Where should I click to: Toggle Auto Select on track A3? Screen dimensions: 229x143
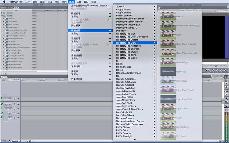point(18,113)
